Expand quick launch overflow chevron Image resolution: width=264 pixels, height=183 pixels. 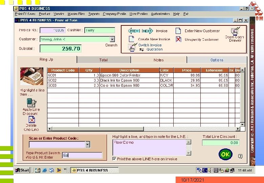65,169
